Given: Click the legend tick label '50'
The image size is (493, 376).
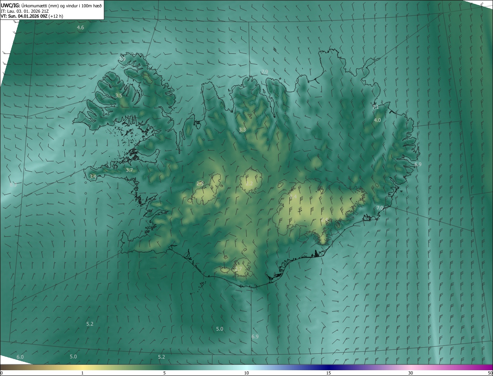Looking at the screenshot, I should (x=490, y=373).
